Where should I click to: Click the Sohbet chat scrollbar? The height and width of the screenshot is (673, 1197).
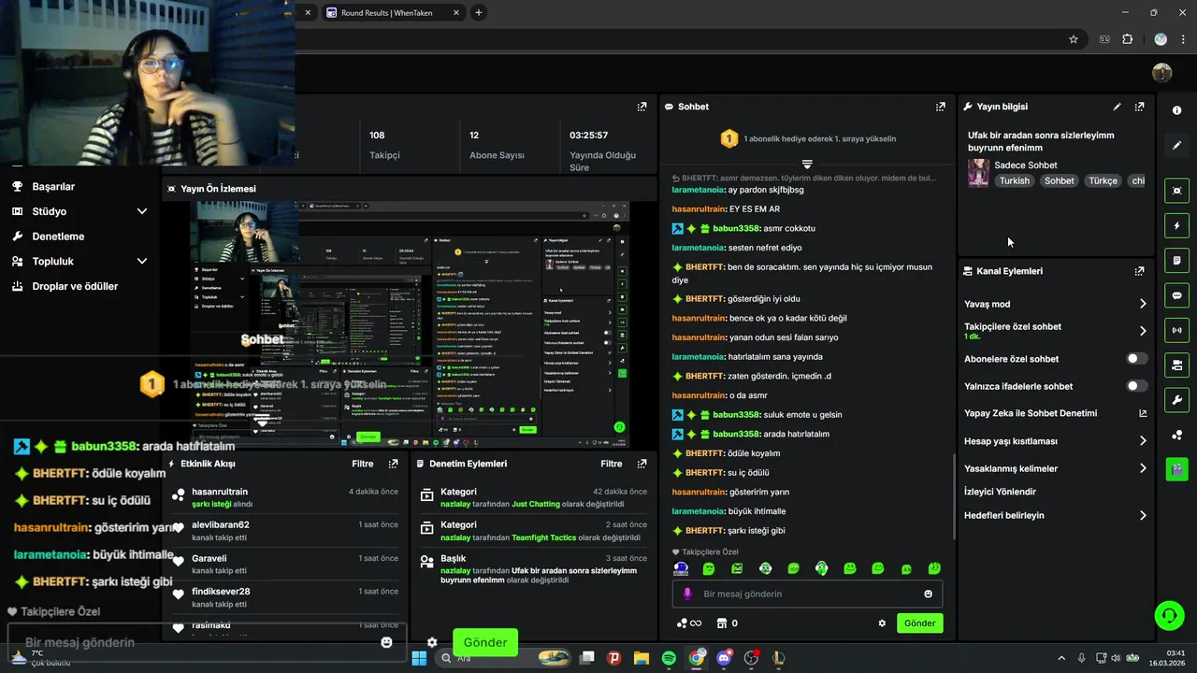tap(953, 498)
